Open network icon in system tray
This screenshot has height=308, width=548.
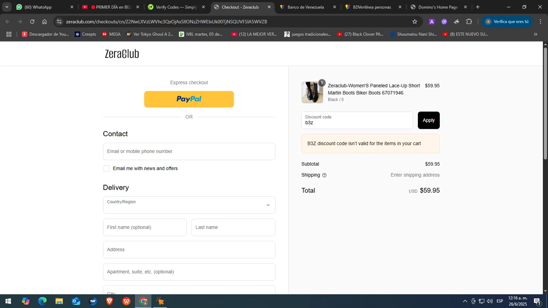(482, 301)
